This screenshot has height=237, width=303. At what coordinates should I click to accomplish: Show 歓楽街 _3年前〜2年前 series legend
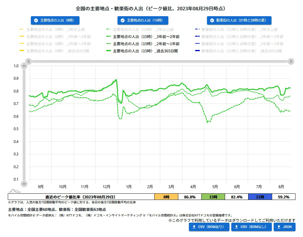239,37
